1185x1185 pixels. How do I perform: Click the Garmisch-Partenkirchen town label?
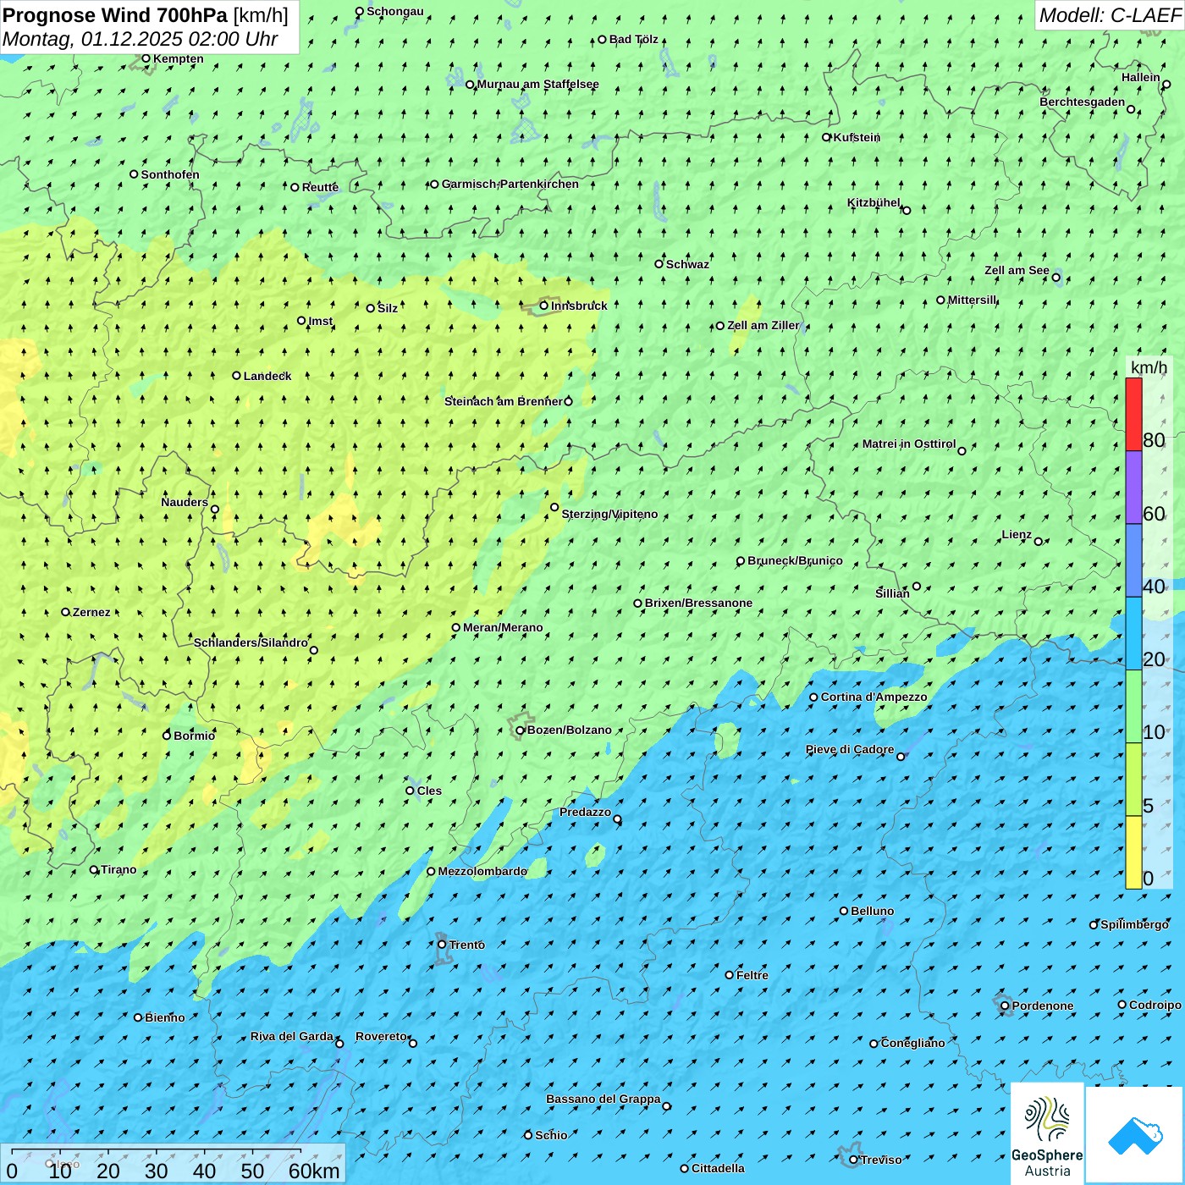(510, 184)
